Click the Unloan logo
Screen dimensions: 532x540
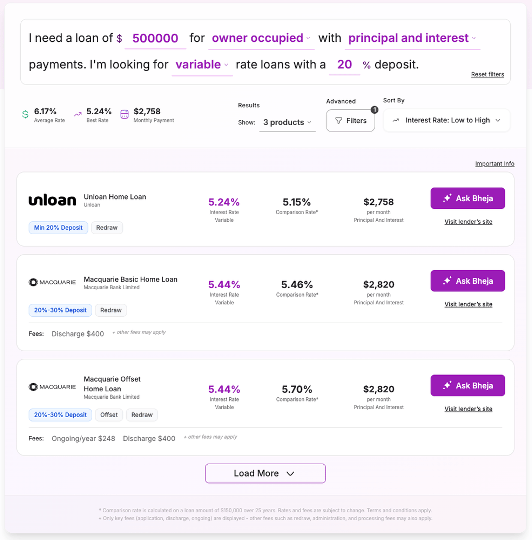(x=52, y=200)
